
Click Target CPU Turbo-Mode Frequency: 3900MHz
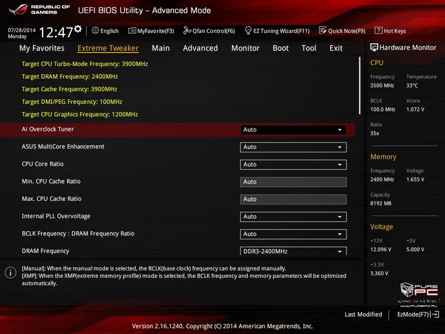click(84, 64)
